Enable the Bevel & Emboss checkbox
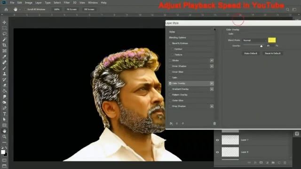The width and height of the screenshot is (301, 169). (x=170, y=43)
